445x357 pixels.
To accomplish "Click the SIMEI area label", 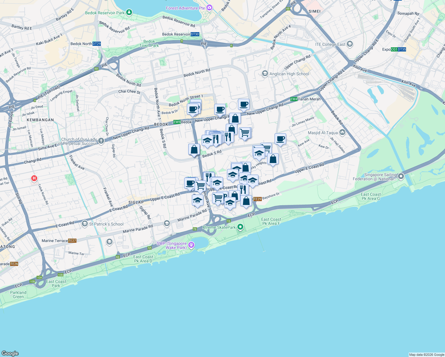I will pyautogui.click(x=315, y=11).
